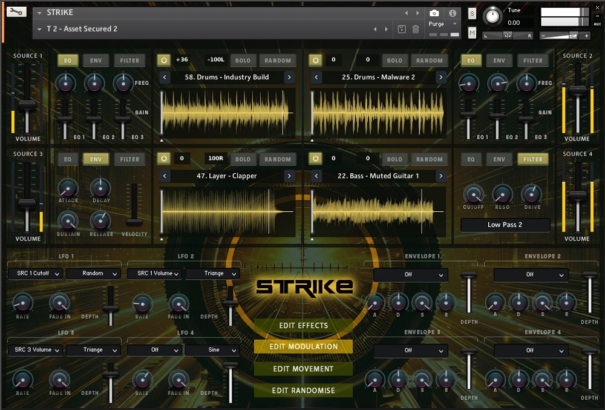Load previous sample before 22. Bass - Muted Guitar 1
The width and height of the screenshot is (605, 410).
[x=316, y=176]
